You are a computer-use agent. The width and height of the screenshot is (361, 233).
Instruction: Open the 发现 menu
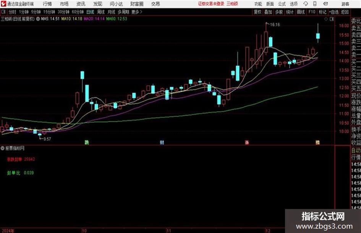pyautogui.click(x=98, y=4)
